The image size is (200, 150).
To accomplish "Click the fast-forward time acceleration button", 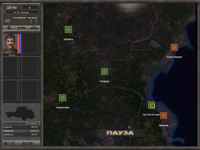I will (7, 21).
